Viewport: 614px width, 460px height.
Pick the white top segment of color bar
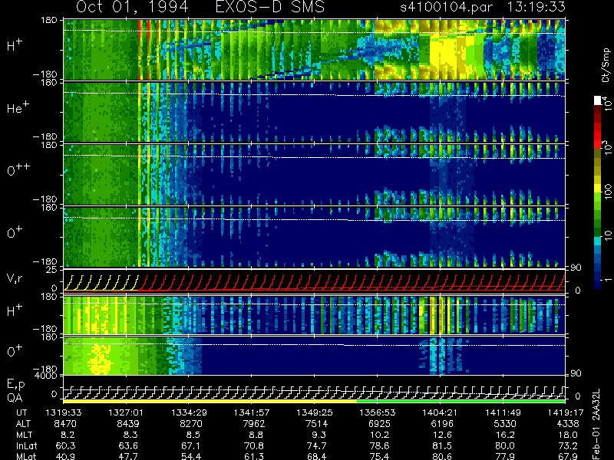(598, 100)
